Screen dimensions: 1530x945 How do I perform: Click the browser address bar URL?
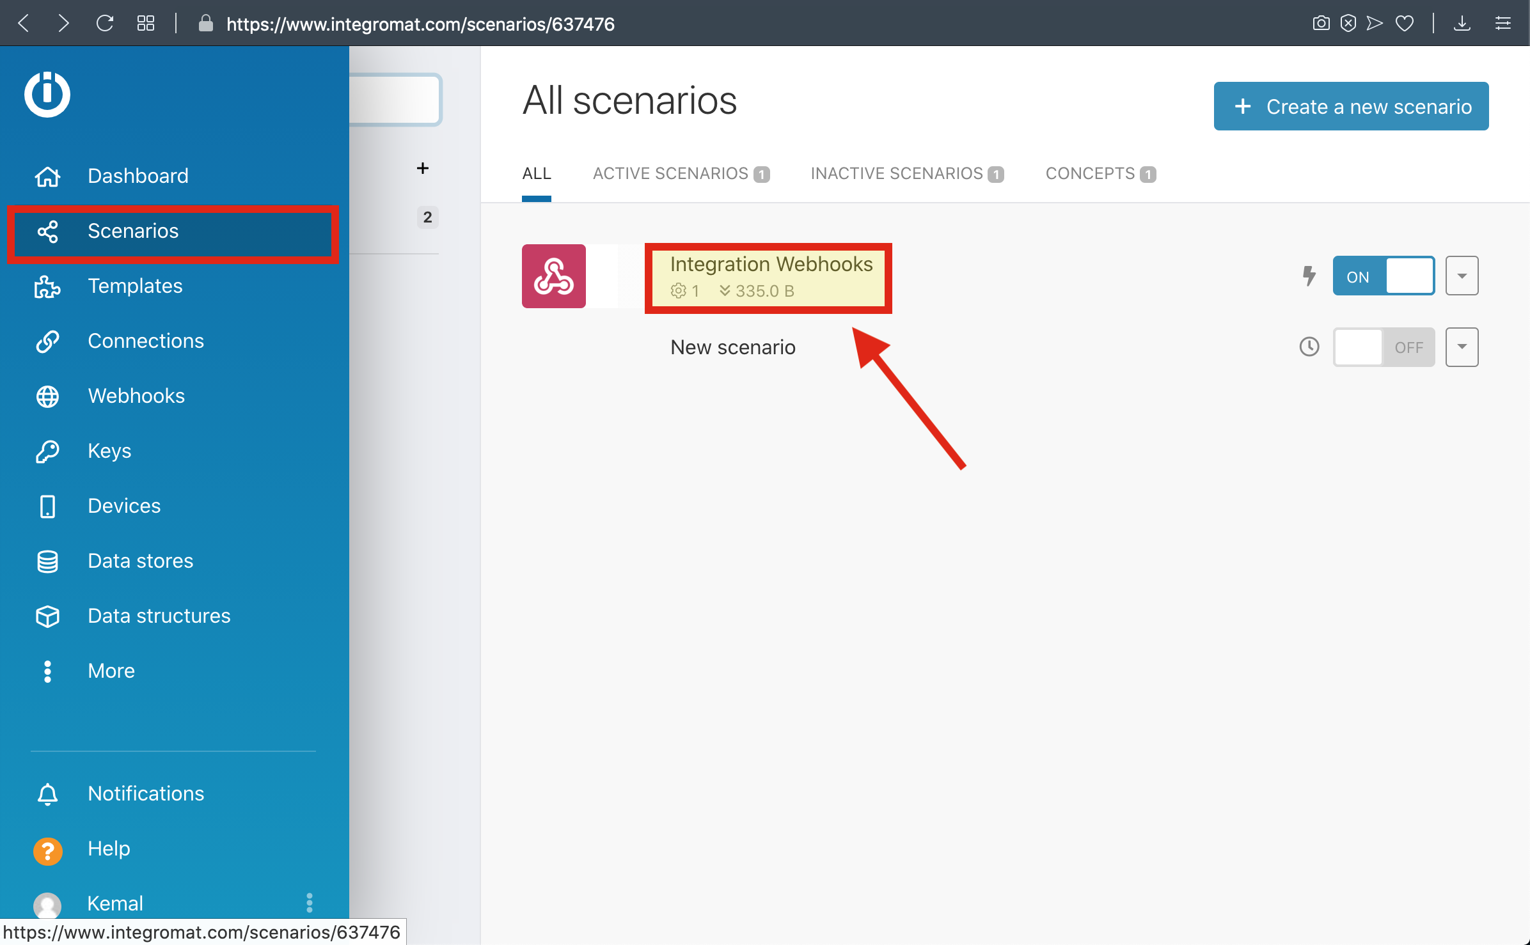420,24
